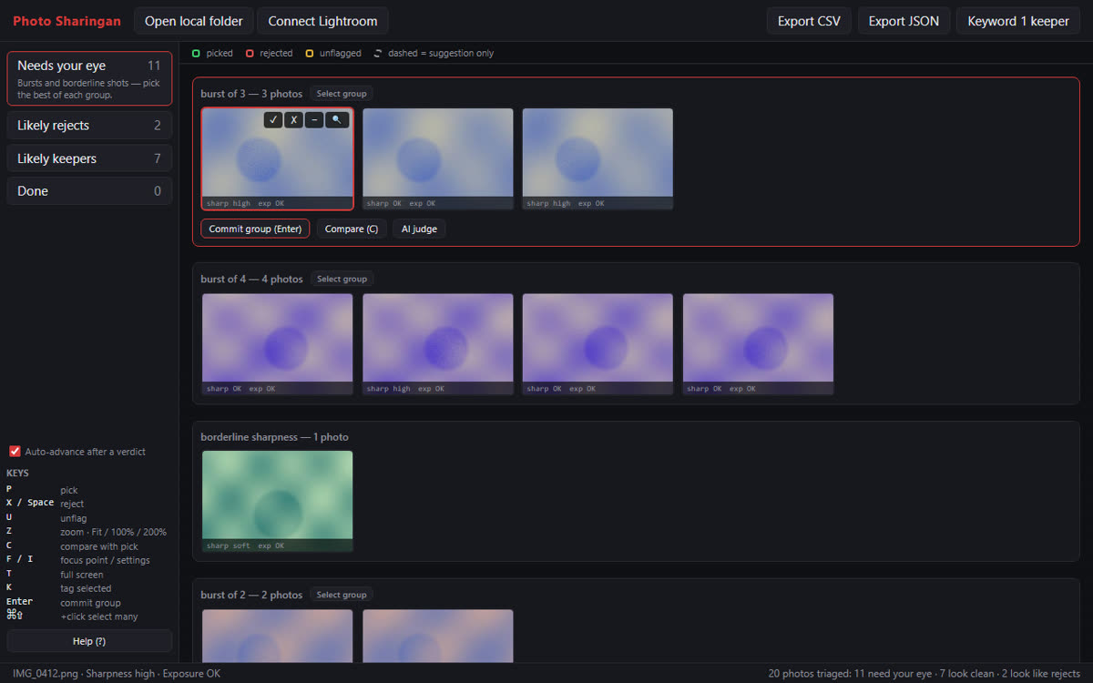Click Commit group (Enter) button
Image resolution: width=1093 pixels, height=683 pixels.
255,229
